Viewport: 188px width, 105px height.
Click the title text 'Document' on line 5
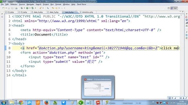coord(43,34)
